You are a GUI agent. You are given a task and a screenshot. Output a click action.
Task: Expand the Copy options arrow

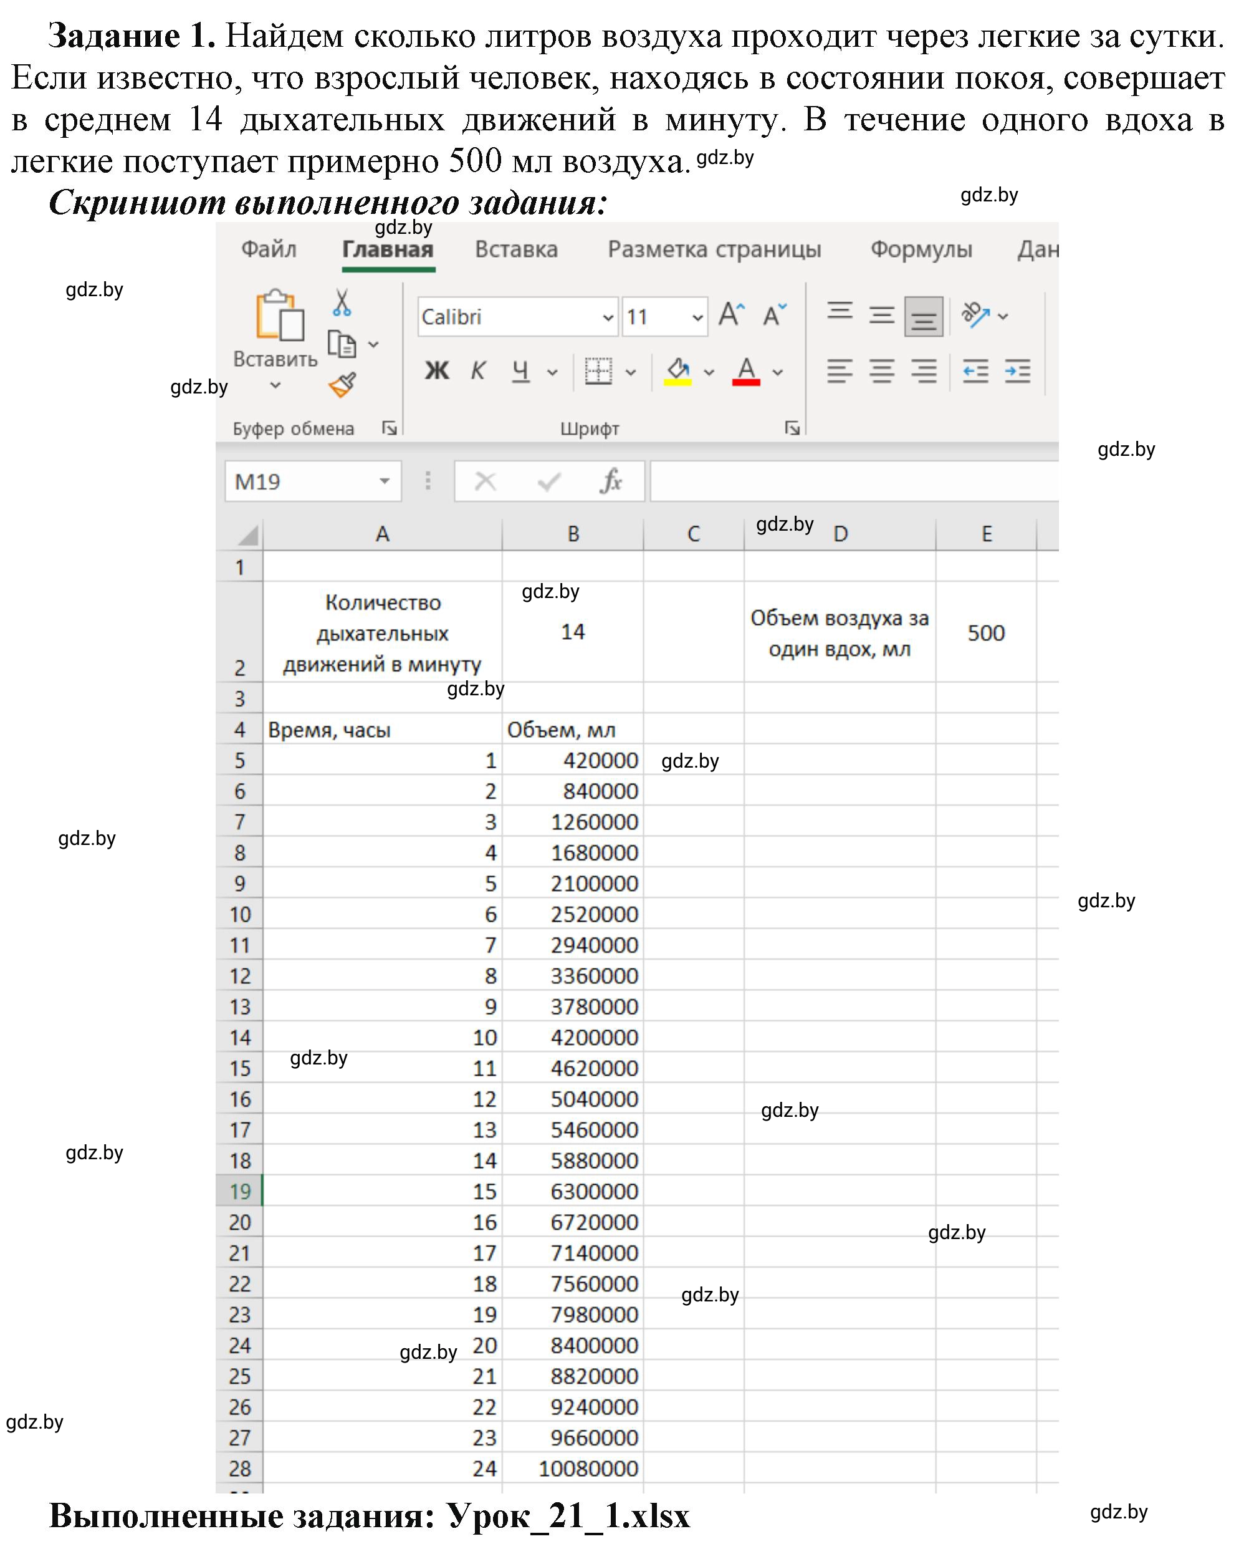(373, 344)
